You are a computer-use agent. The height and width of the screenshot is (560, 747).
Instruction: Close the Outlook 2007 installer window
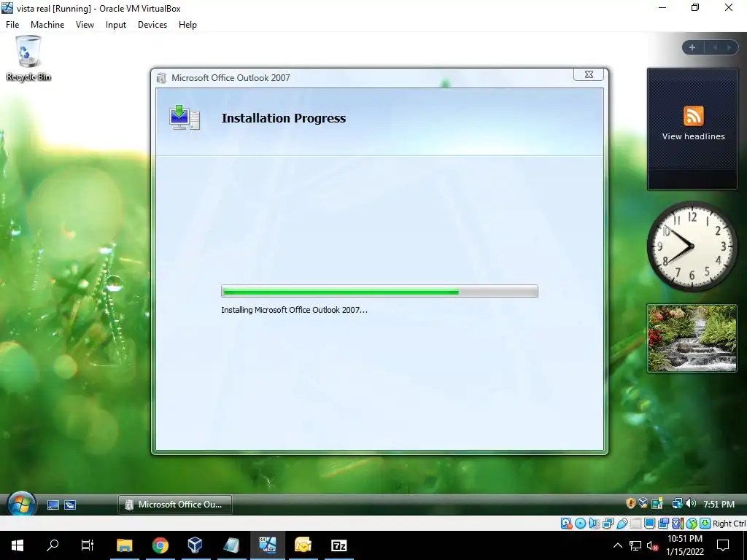[x=589, y=74]
